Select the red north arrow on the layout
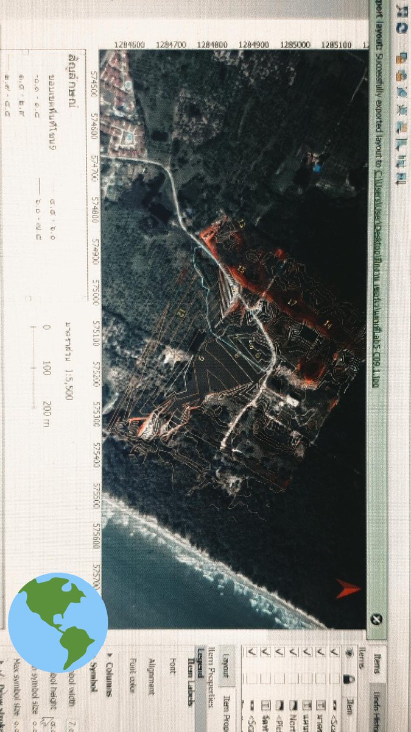The image size is (411, 732). [x=348, y=589]
